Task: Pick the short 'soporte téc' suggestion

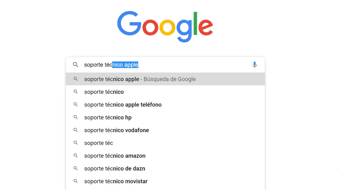Action: click(x=98, y=143)
